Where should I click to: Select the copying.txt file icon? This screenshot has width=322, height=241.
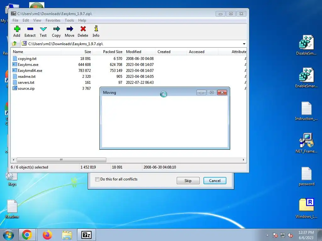[15, 58]
